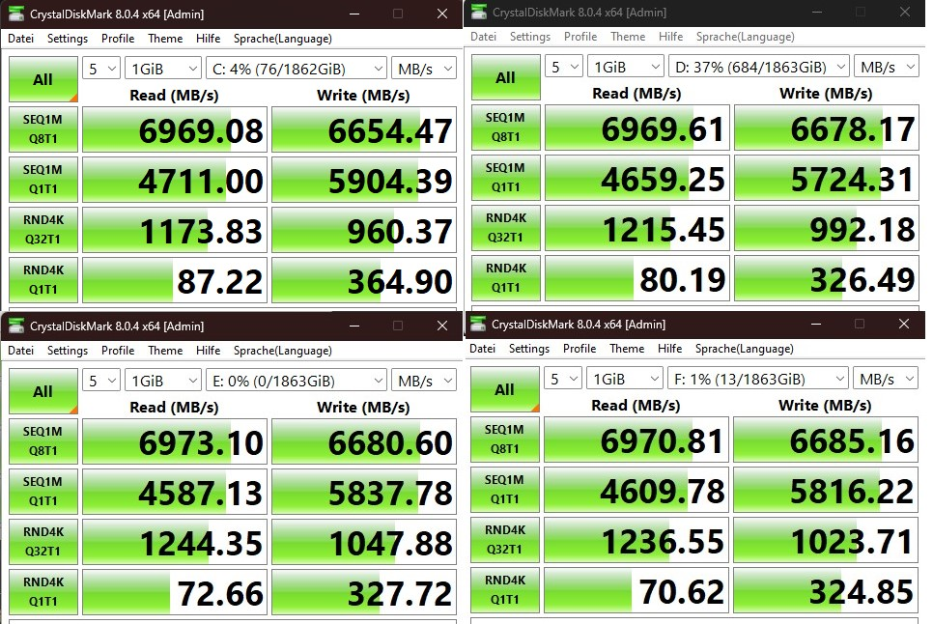Open 1GiB test size dropdown in C: window
Viewport: 933px width, 624px height.
coord(163,69)
